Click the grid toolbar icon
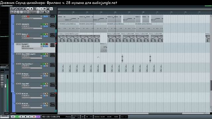212x119 pixels. pos(34,9)
